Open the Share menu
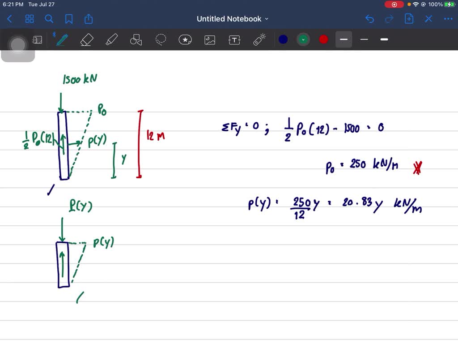 [89, 19]
